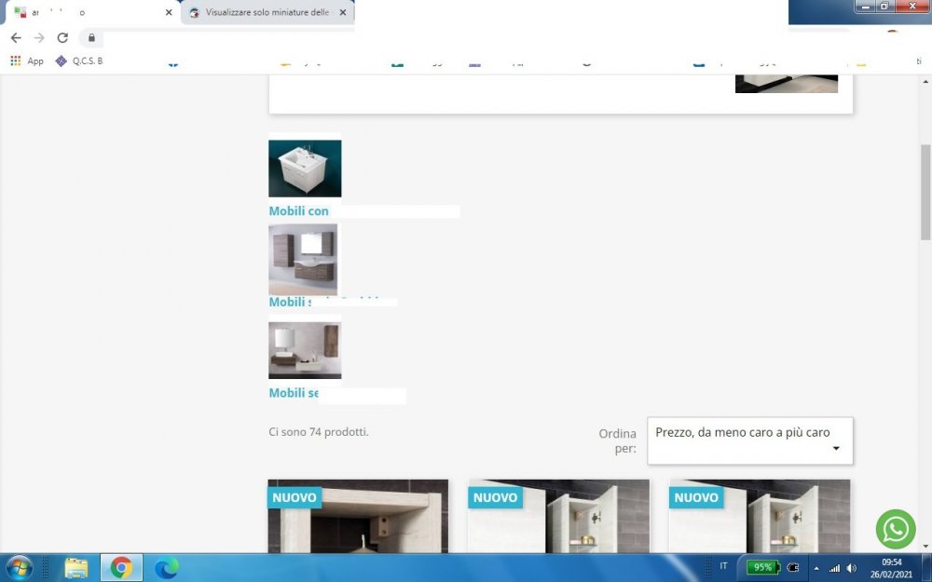Open the Q.C.S. B bookmark

79,61
